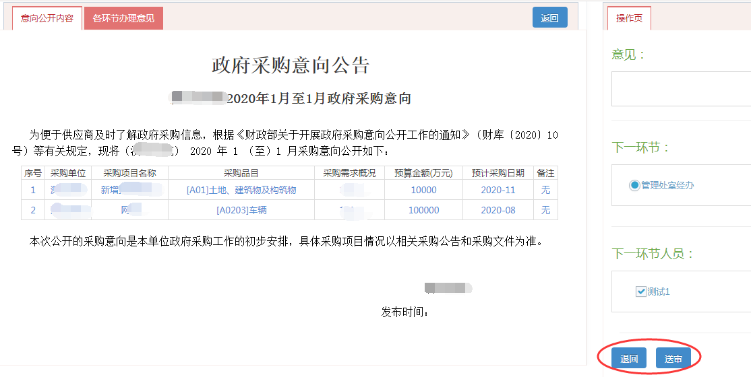Click the 预算金额(万元) column header
Screen dimensions: 751x377
click(423, 173)
